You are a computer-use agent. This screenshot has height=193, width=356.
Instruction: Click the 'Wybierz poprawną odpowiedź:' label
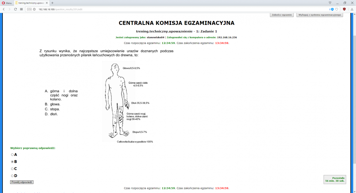(33, 148)
